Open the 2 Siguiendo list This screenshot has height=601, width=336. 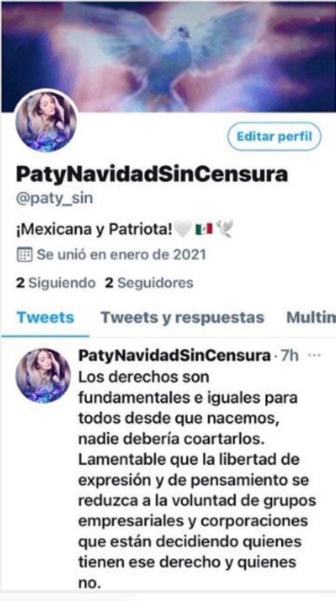(x=56, y=283)
